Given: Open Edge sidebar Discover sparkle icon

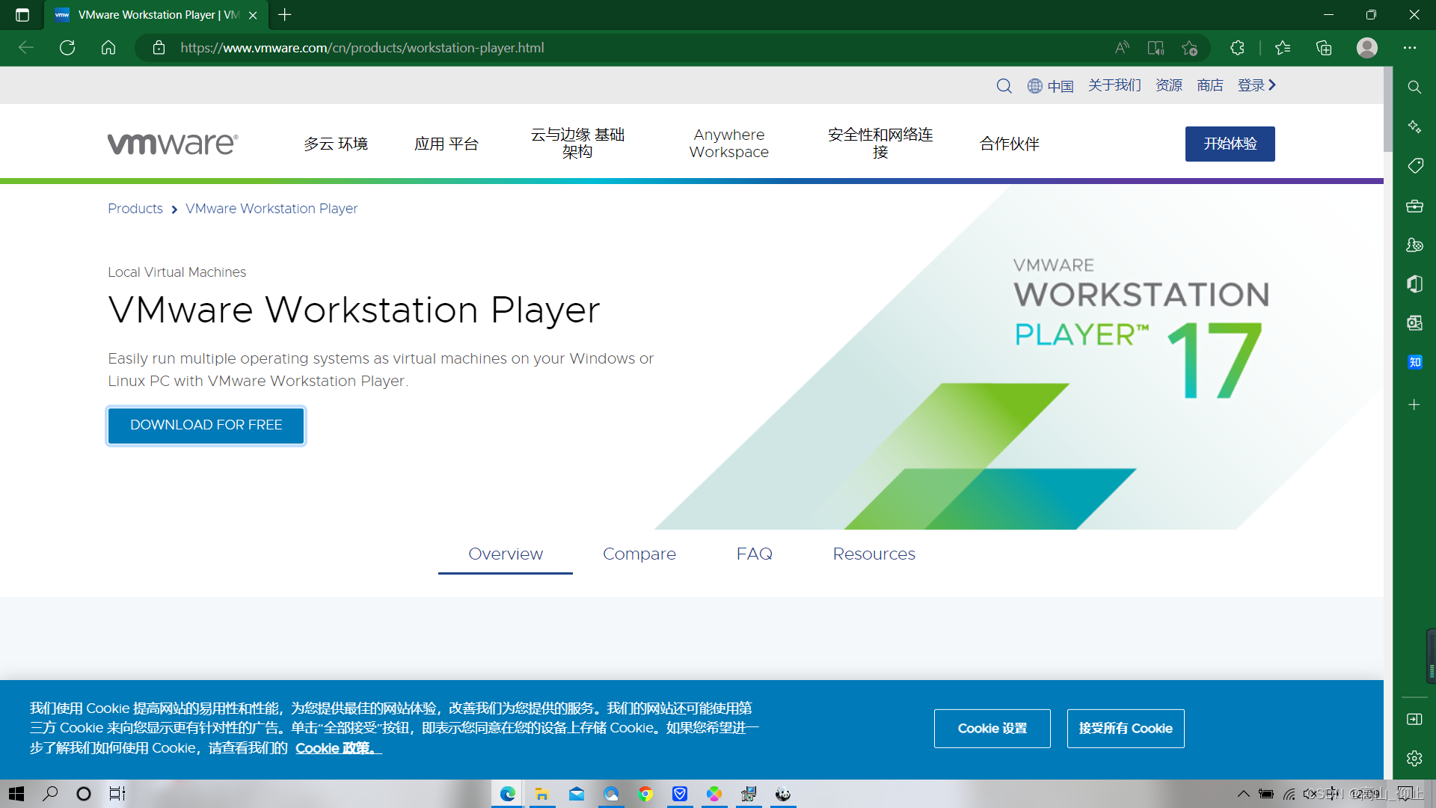Looking at the screenshot, I should [x=1414, y=126].
